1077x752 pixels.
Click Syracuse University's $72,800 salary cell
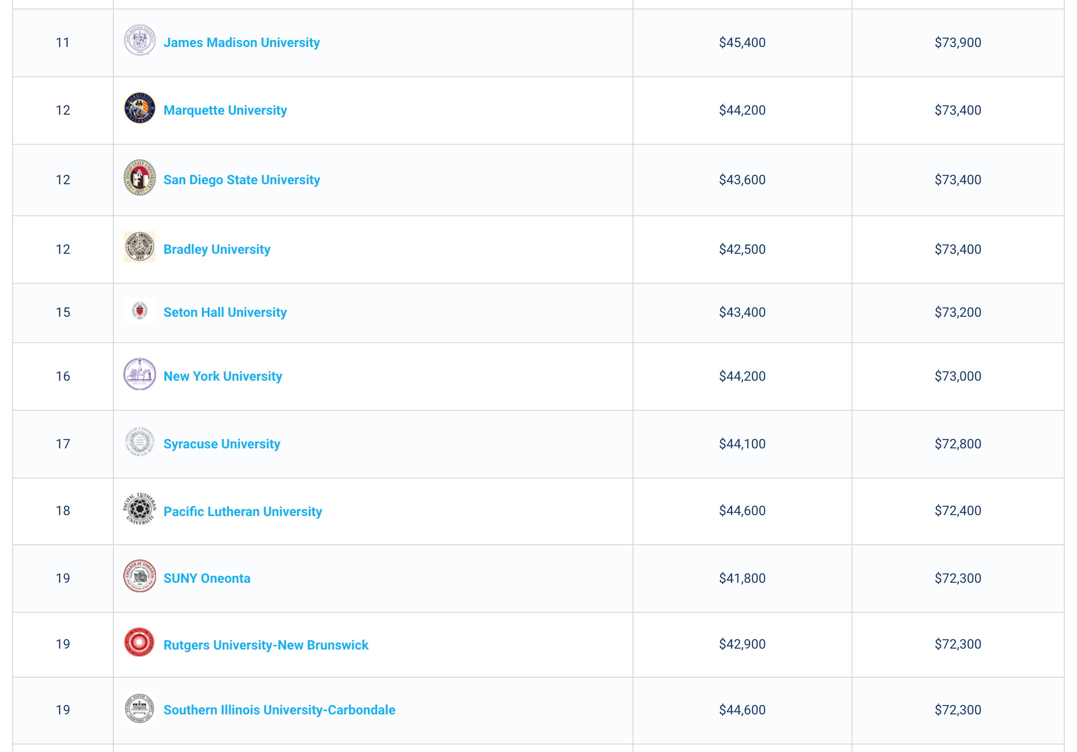958,444
